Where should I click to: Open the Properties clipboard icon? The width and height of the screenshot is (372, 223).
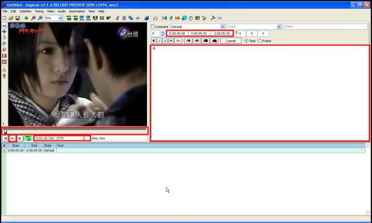[124, 18]
